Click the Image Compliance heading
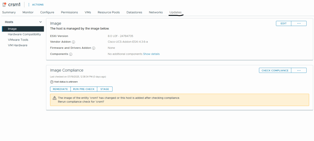The width and height of the screenshot is (314, 141). click(67, 70)
